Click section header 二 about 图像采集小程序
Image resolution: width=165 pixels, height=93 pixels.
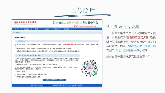click(x=47, y=55)
